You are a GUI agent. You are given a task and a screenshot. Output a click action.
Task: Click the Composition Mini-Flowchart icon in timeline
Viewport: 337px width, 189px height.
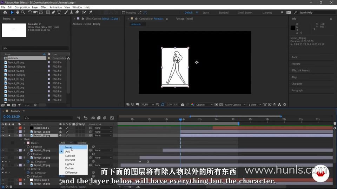pyautogui.click(x=78, y=118)
